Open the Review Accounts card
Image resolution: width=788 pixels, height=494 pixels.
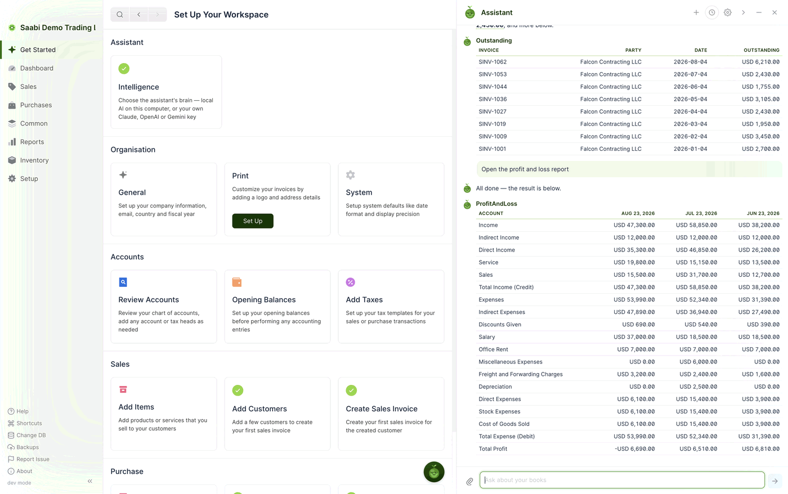pyautogui.click(x=164, y=307)
